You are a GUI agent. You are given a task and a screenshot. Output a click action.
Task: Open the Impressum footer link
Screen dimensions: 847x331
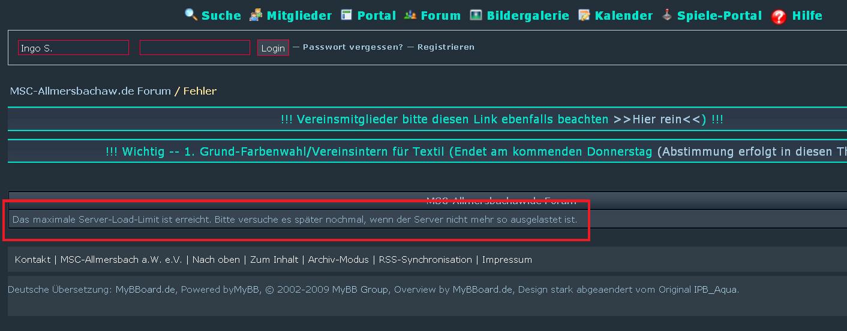[507, 260]
